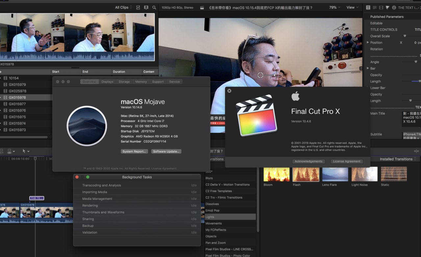Open the Info inspector icon
Viewport: 421px width, 257px height.
coord(394,8)
